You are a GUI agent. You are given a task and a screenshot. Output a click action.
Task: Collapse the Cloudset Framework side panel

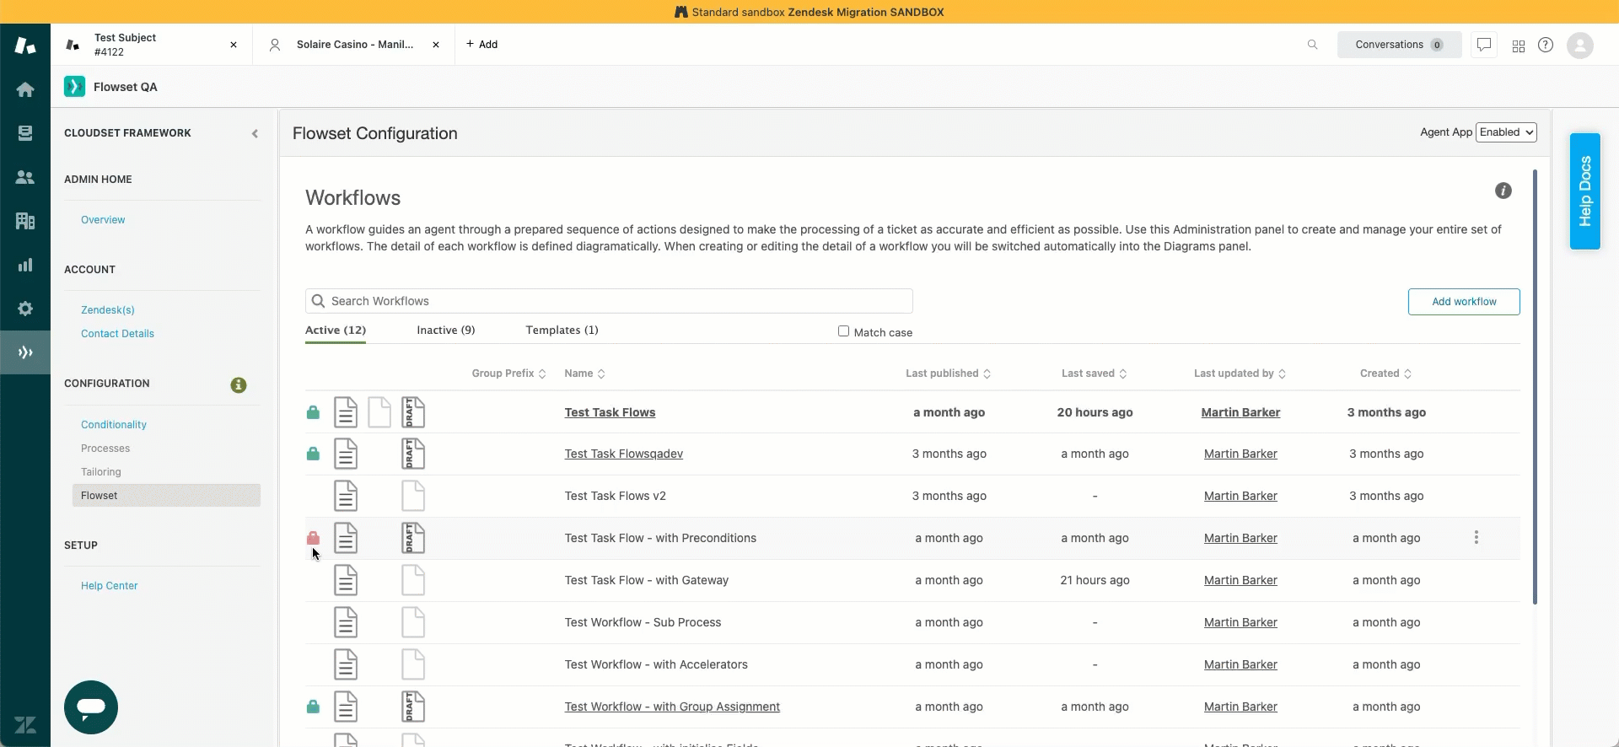pos(255,133)
